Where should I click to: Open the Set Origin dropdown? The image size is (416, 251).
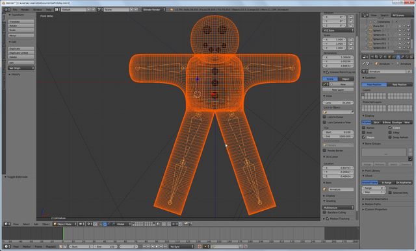coord(21,68)
